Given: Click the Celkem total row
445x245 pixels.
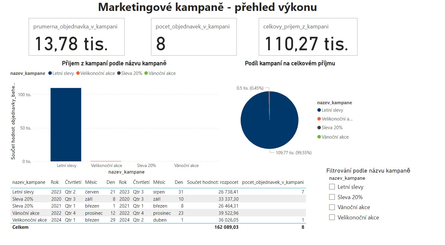Looking at the screenshot, I should [125, 227].
